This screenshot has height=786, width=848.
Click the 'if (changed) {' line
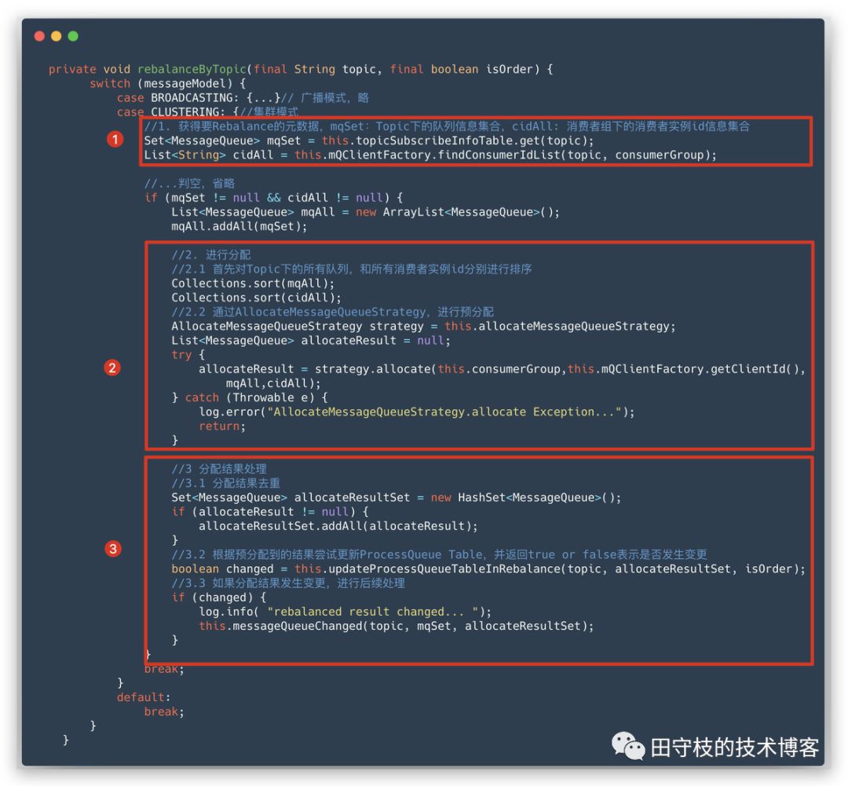219,598
